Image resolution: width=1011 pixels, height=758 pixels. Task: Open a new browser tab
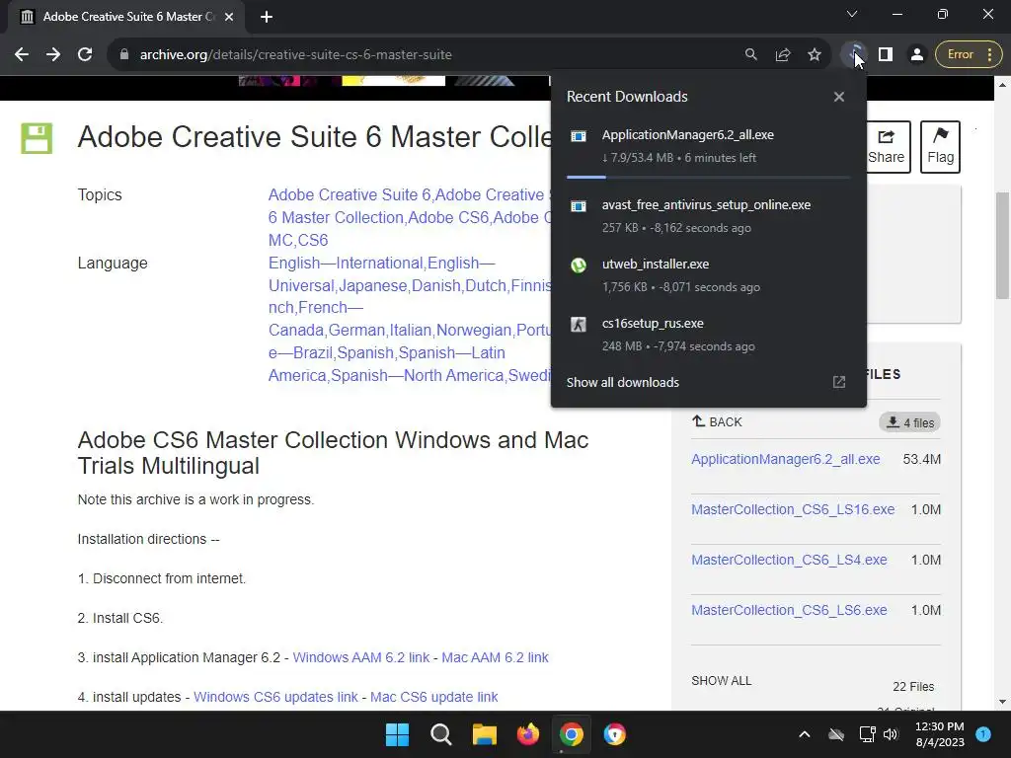267,17
